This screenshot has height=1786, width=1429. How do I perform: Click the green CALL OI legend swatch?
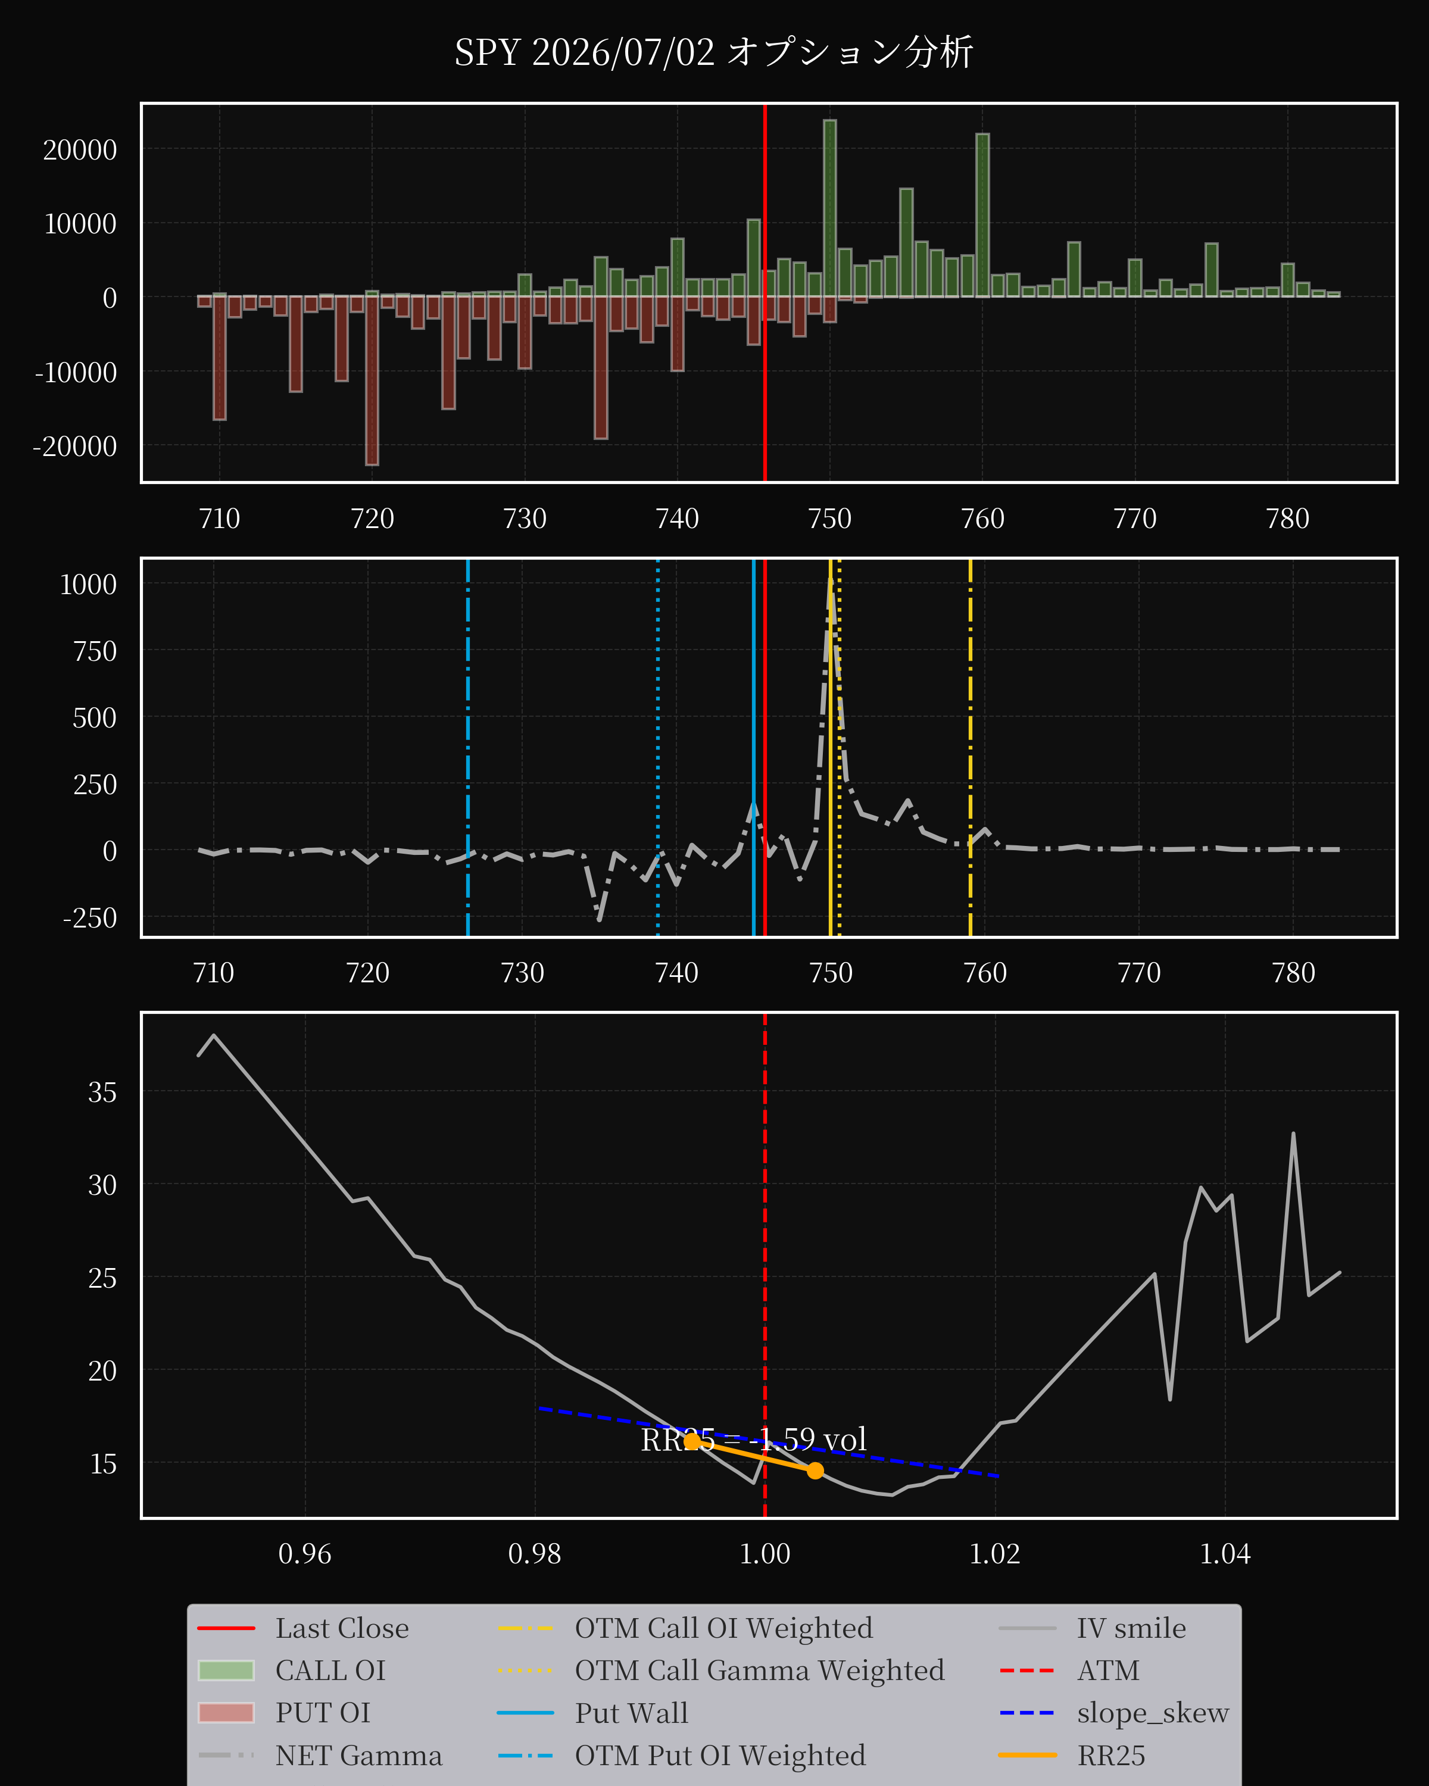click(226, 1671)
